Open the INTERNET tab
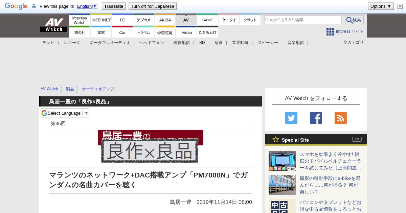Image resolution: width=406 pixels, height=213 pixels. 101,20
